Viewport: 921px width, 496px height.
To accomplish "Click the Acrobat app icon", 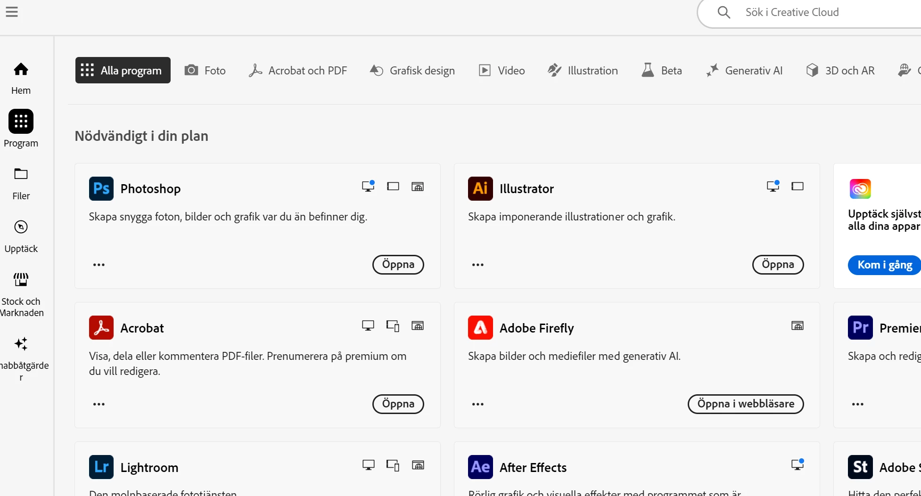I will coord(101,327).
